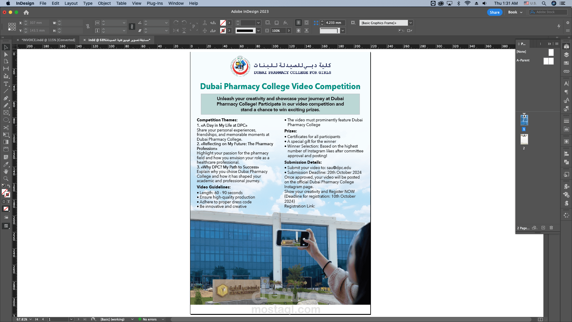Click the effects fx button

(x=285, y=23)
